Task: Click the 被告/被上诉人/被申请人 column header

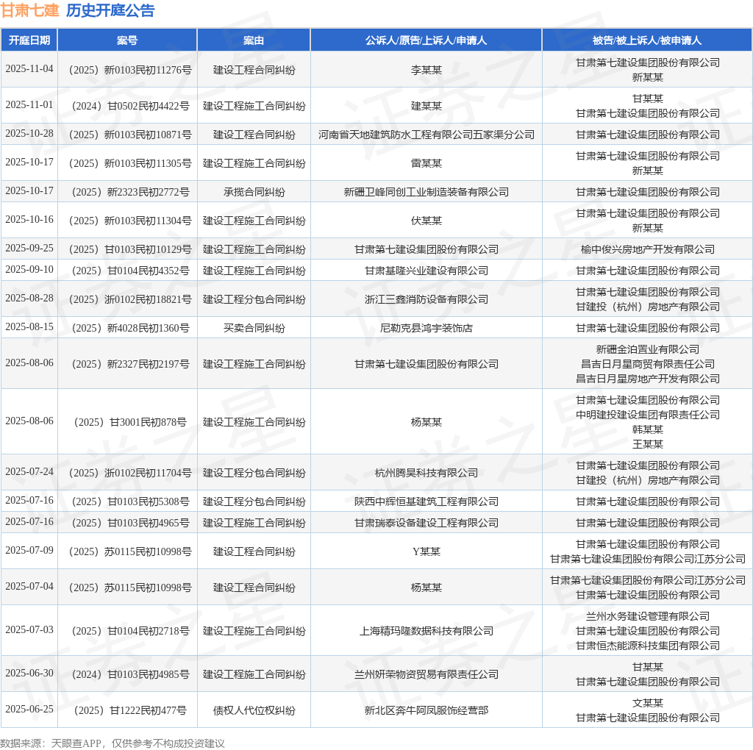Action: click(x=647, y=40)
